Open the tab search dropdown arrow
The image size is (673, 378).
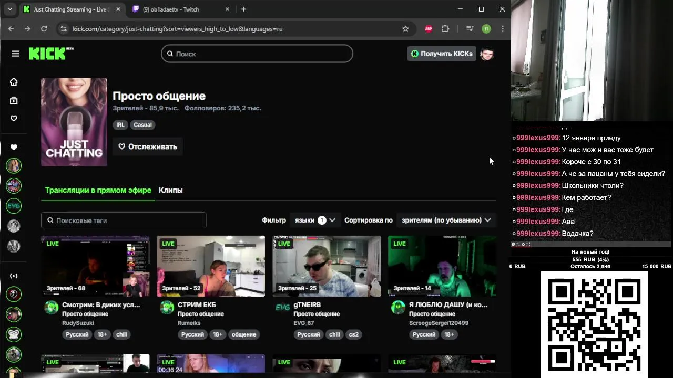9,9
